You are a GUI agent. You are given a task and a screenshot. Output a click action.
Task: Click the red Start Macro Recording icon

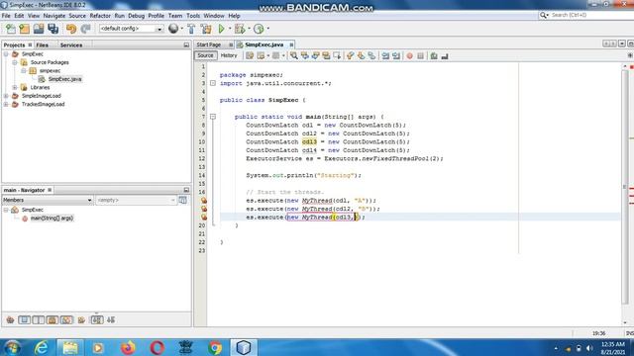pos(409,56)
